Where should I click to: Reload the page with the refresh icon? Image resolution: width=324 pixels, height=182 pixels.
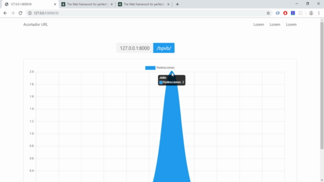(20, 13)
